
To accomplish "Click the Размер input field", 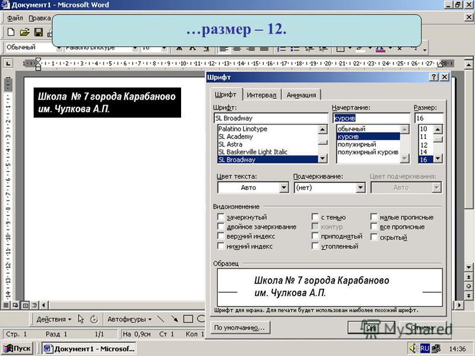I will (429, 118).
